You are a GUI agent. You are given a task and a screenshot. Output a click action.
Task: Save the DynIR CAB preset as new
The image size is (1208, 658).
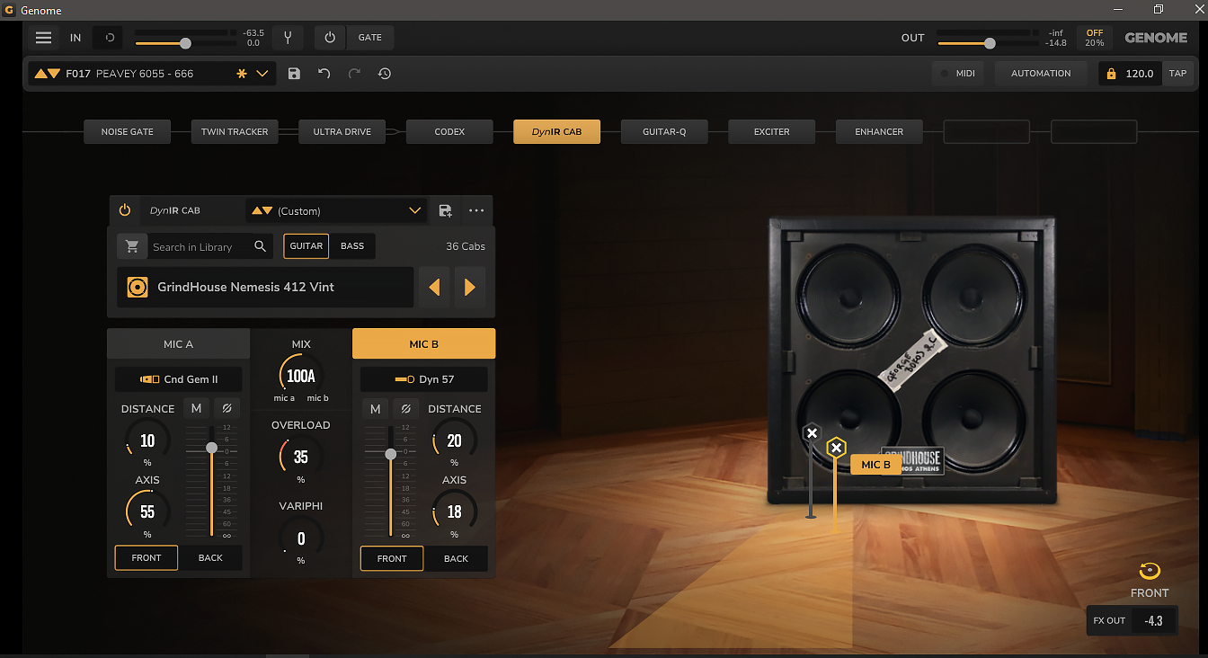[445, 210]
